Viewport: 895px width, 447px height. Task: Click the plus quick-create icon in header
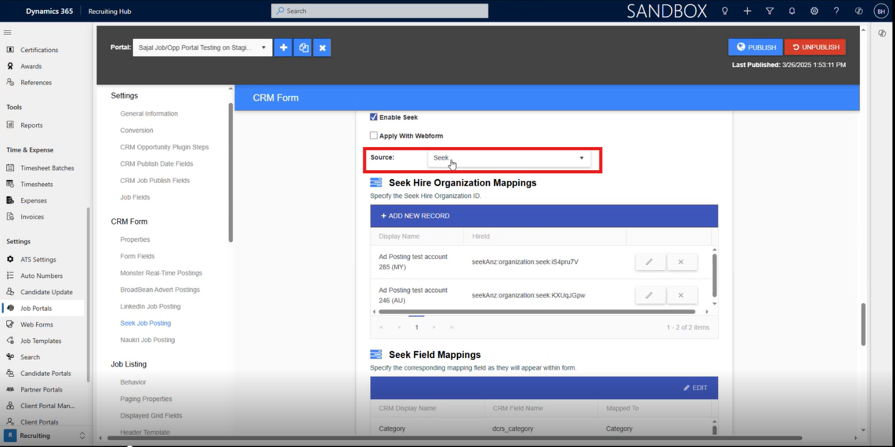click(x=747, y=11)
